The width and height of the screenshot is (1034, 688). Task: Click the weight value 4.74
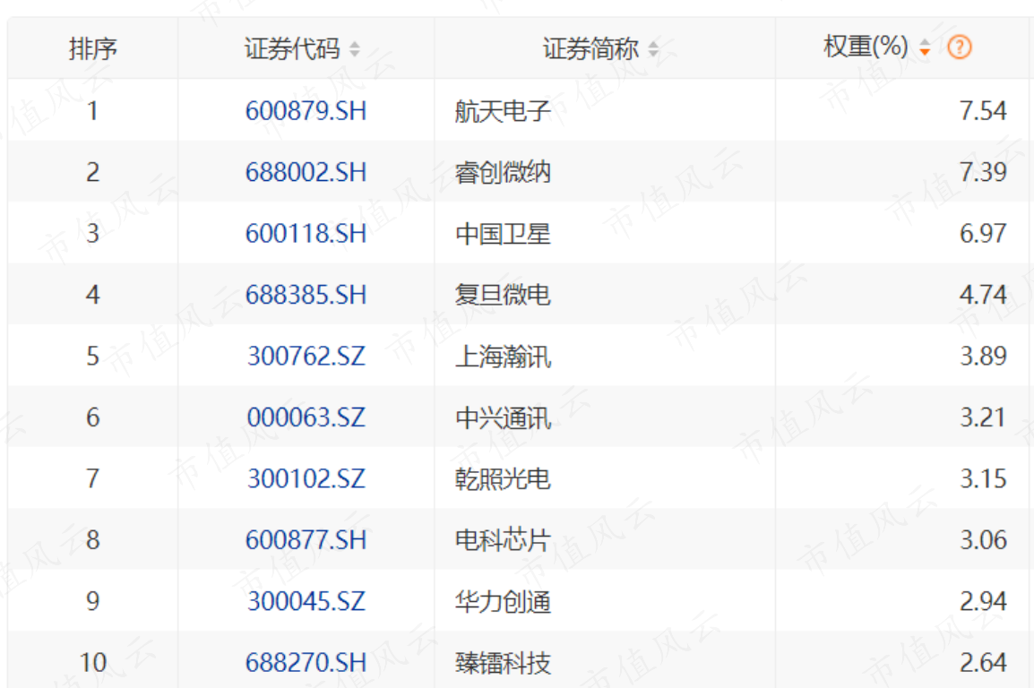pyautogui.click(x=983, y=295)
